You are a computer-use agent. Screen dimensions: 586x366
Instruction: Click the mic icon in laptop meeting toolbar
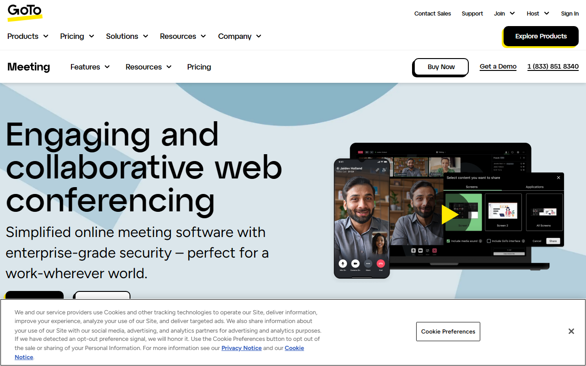pyautogui.click(x=413, y=251)
